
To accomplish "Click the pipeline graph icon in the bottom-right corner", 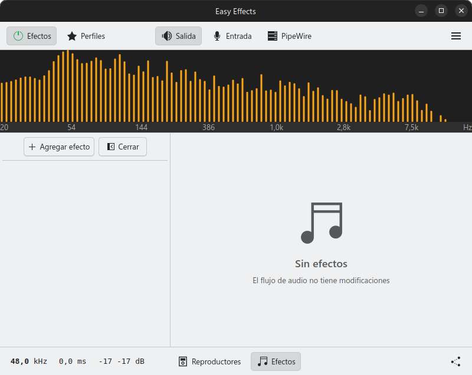I will (455, 361).
